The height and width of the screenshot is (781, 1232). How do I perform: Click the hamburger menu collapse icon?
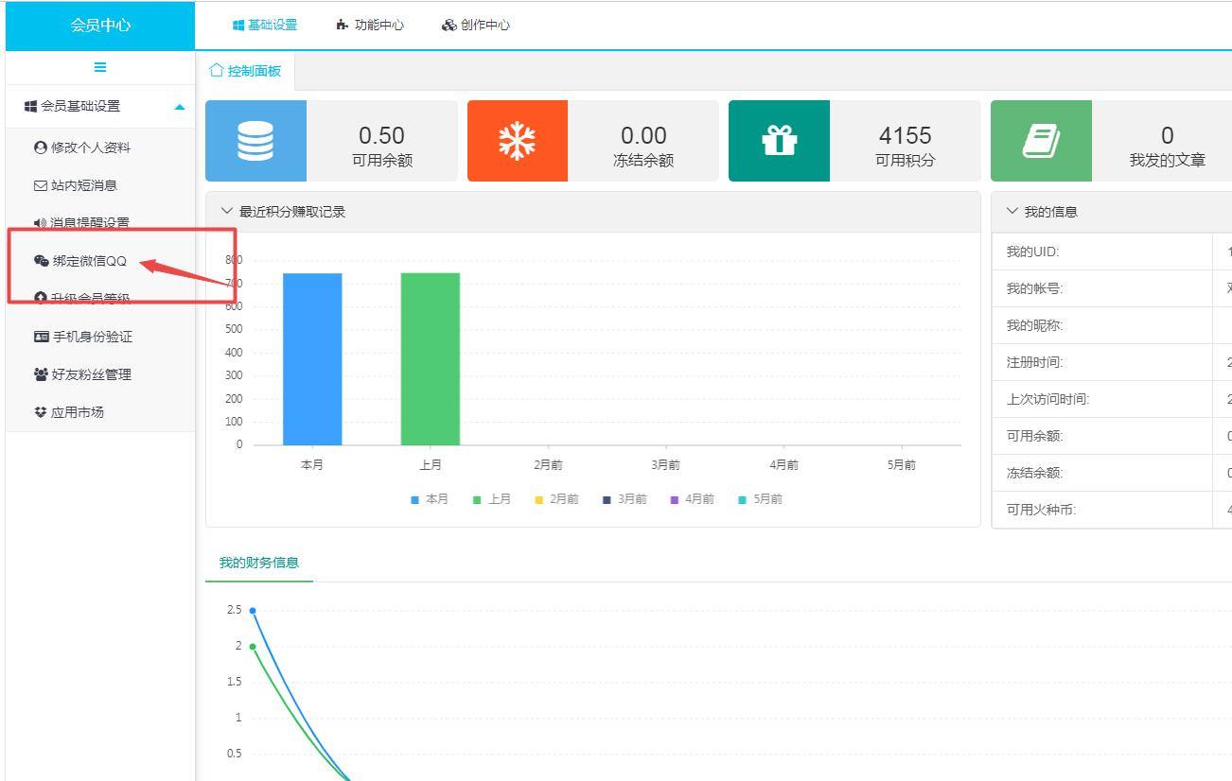[99, 67]
